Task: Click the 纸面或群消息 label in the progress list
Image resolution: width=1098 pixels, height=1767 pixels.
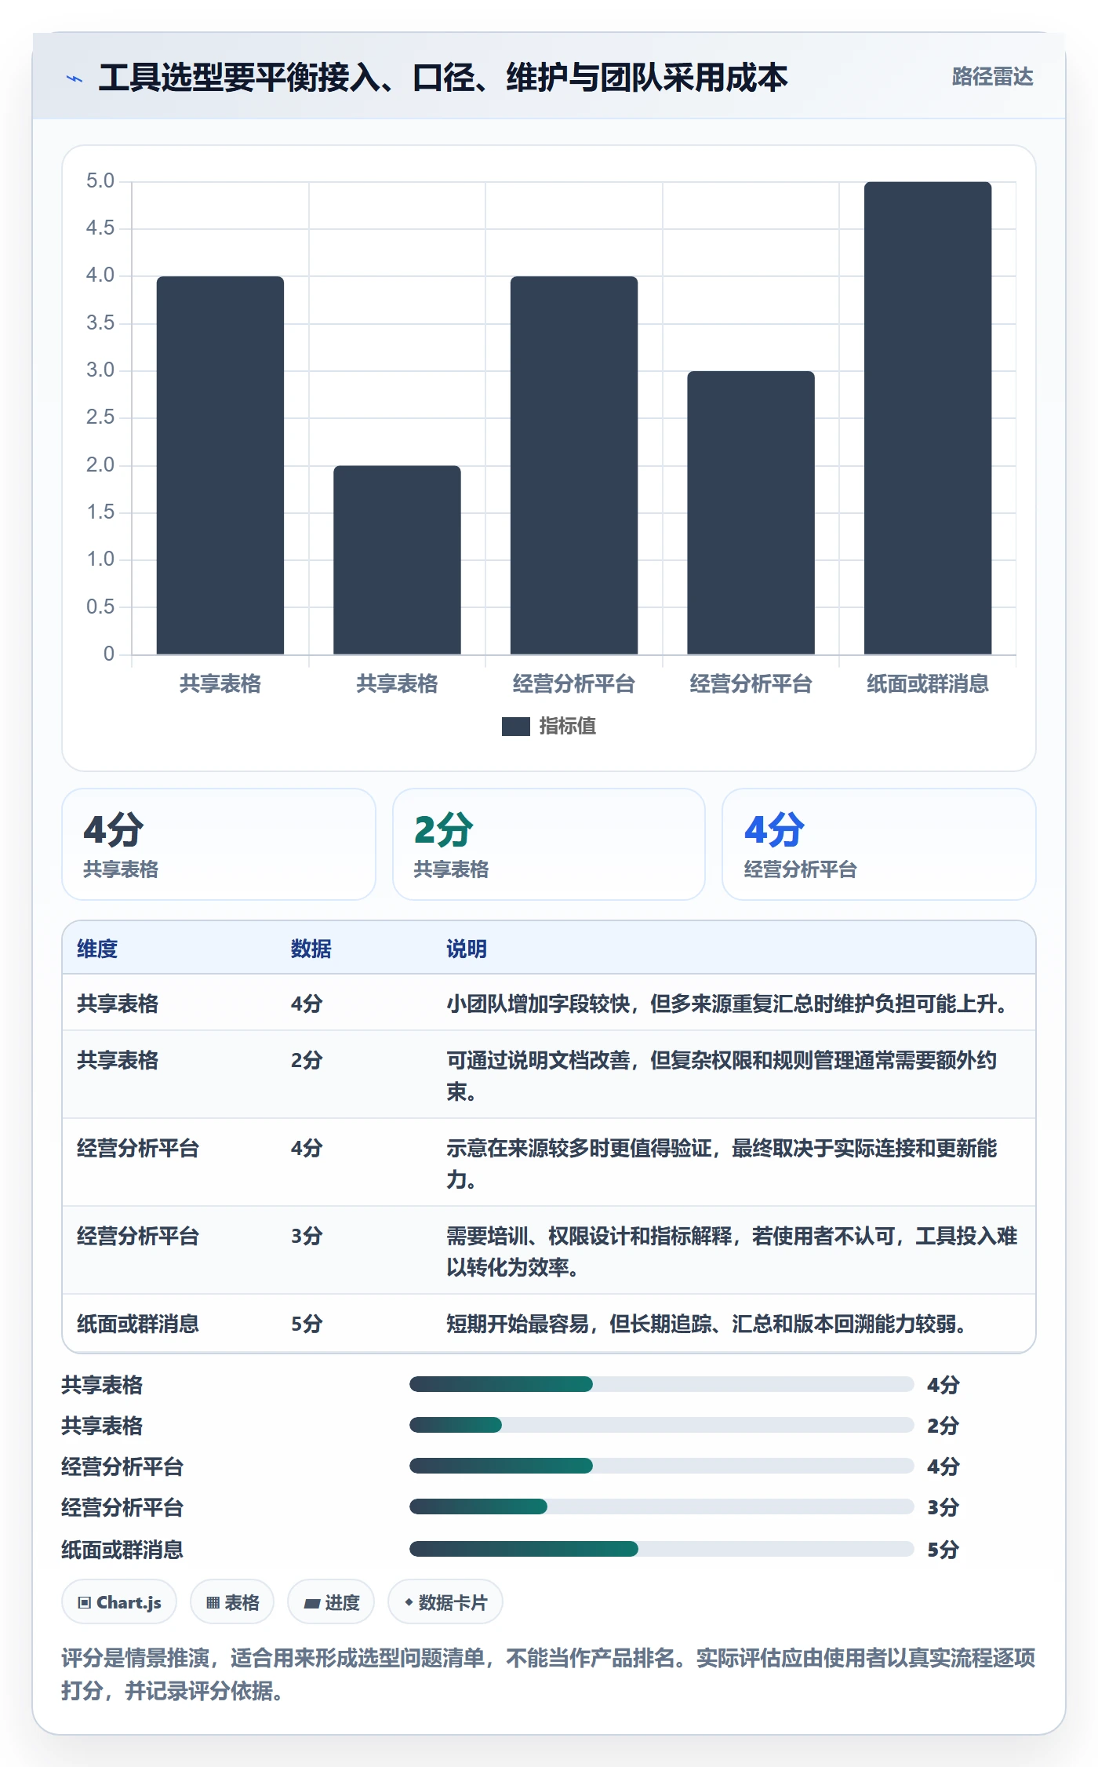Action: tap(122, 1550)
